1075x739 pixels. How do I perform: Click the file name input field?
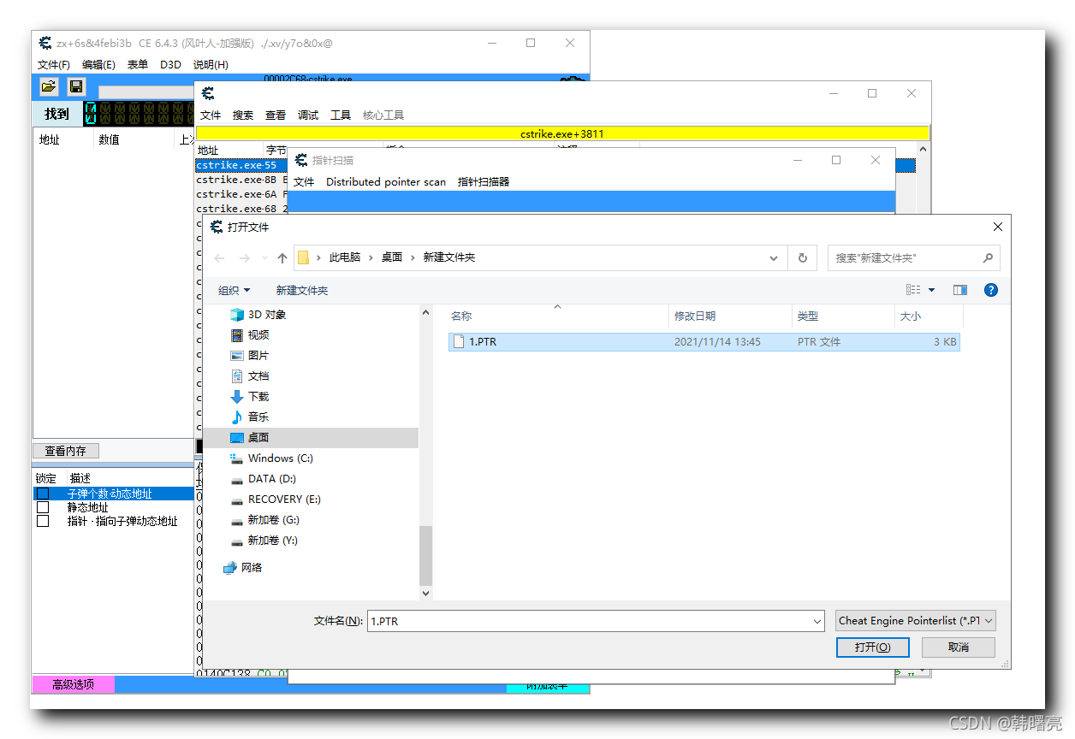[x=587, y=621]
